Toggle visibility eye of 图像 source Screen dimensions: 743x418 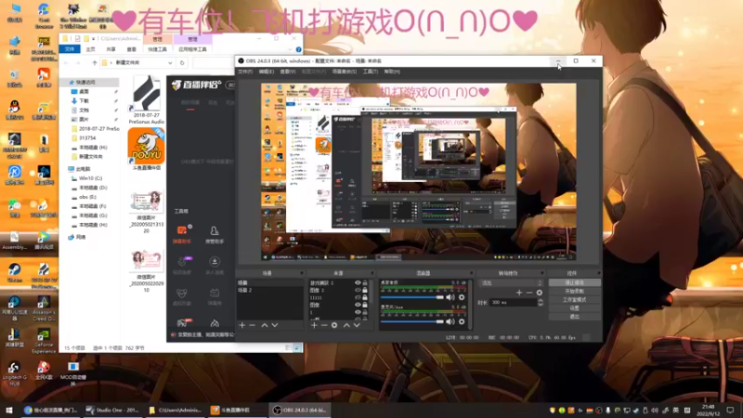coord(358,305)
